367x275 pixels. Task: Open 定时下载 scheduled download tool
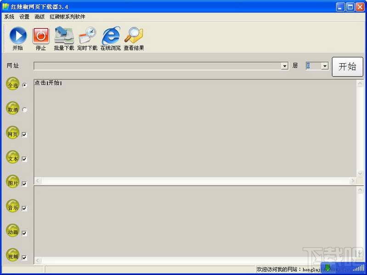click(x=87, y=36)
